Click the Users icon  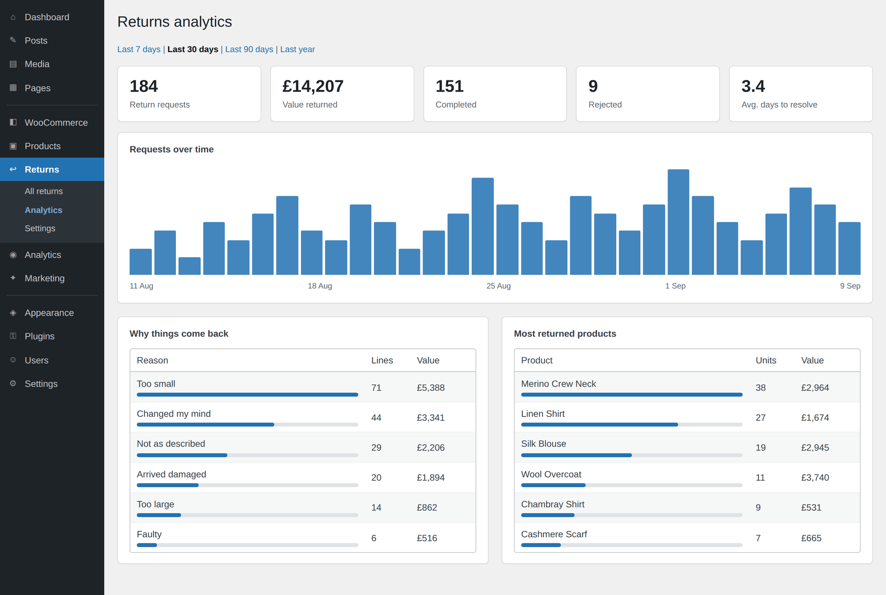(13, 360)
